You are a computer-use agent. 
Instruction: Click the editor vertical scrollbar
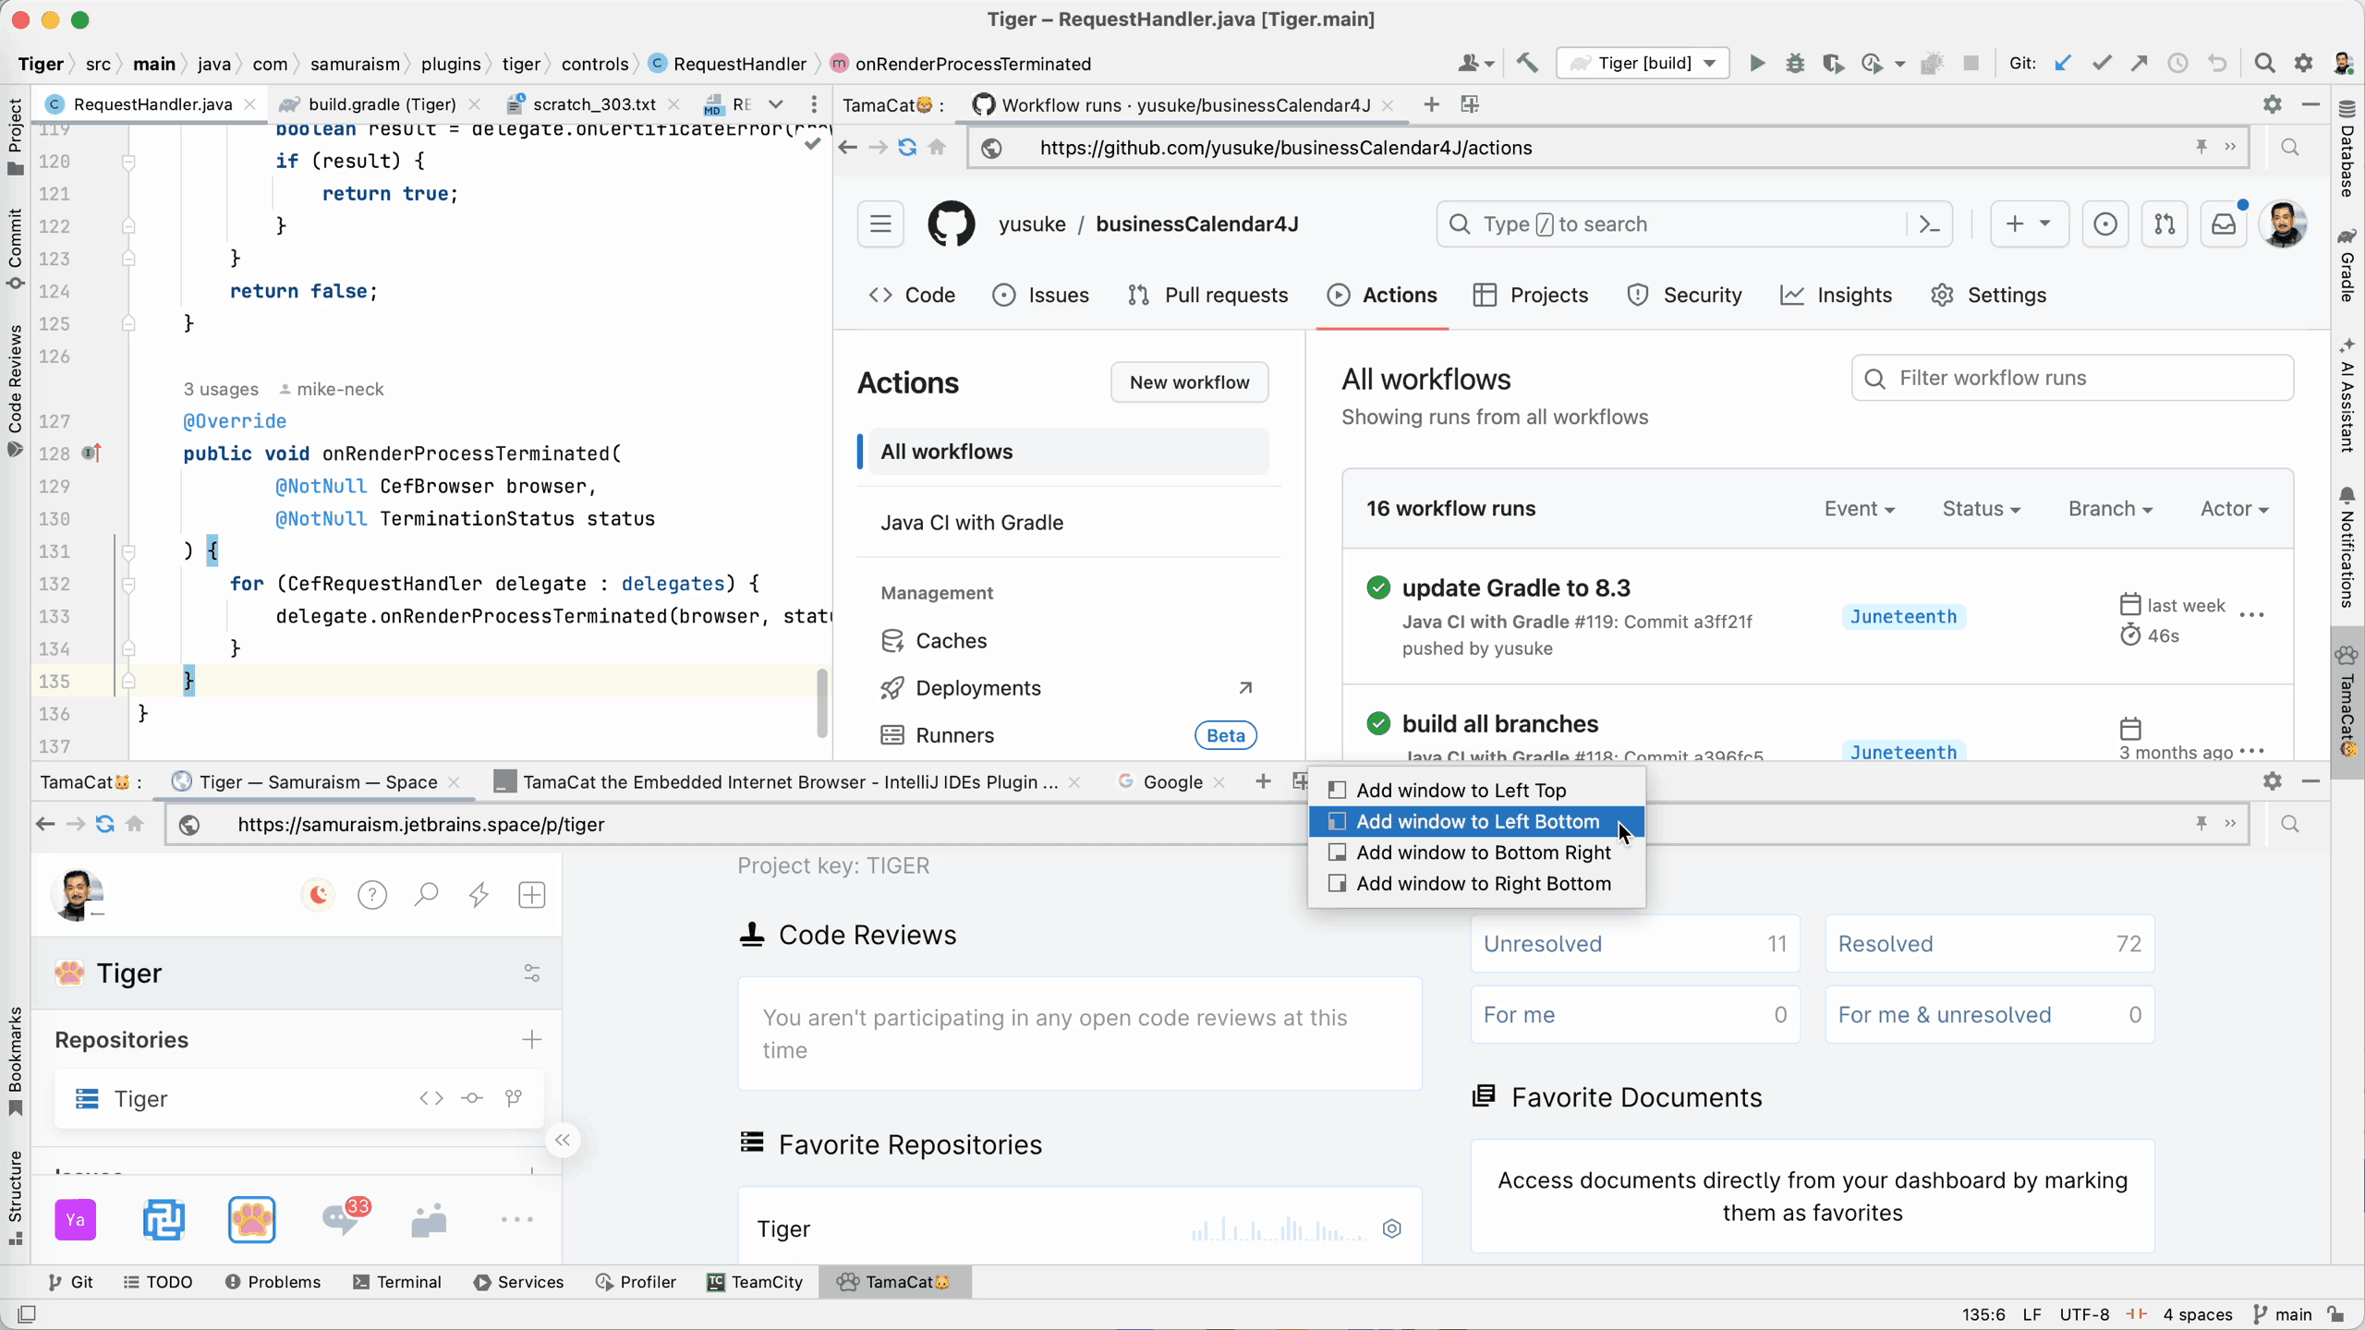click(821, 703)
